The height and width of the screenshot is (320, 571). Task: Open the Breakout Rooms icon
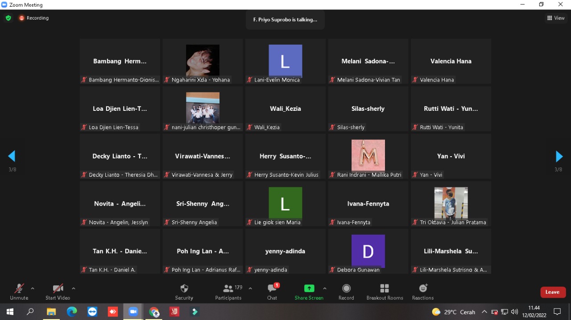pos(385,288)
